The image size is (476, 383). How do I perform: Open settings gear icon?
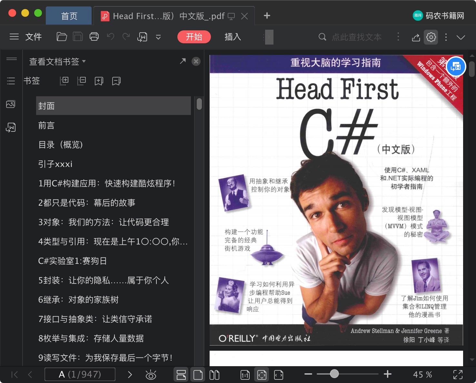pos(431,37)
